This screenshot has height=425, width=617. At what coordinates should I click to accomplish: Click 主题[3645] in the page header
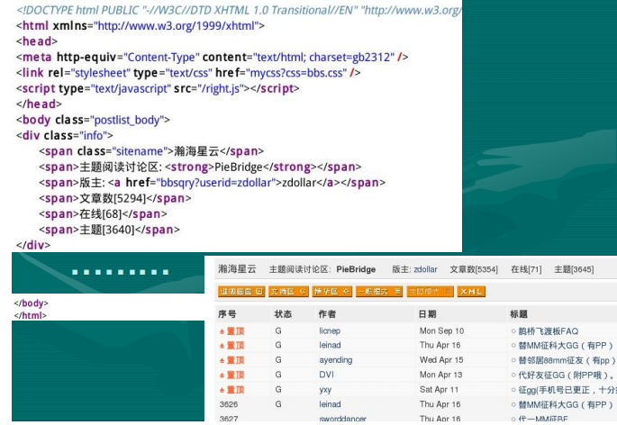574,269
